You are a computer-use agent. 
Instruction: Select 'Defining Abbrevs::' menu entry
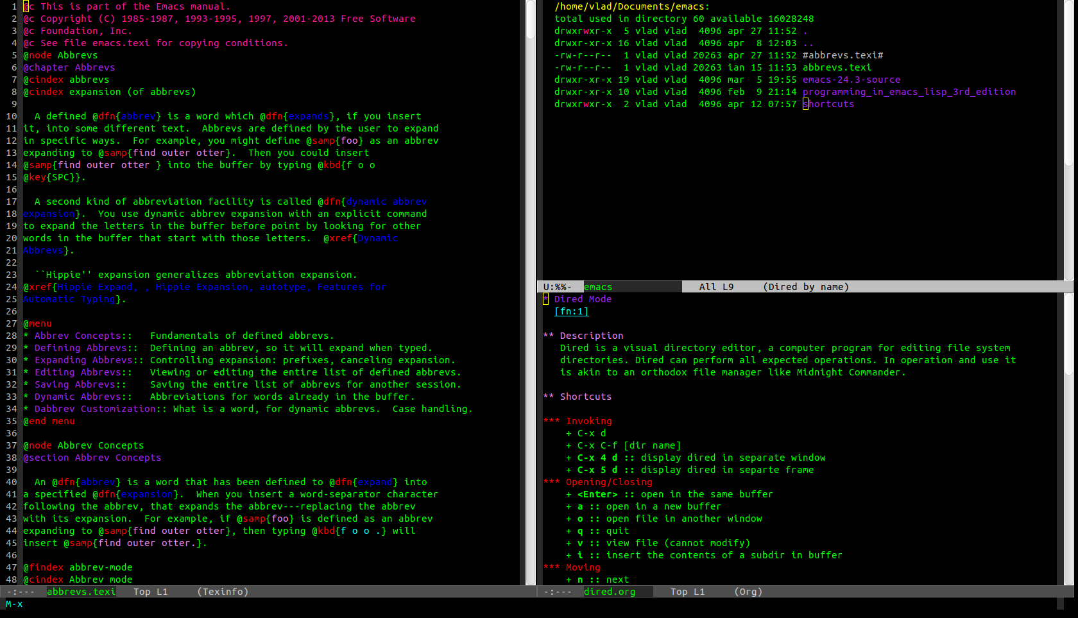[86, 348]
